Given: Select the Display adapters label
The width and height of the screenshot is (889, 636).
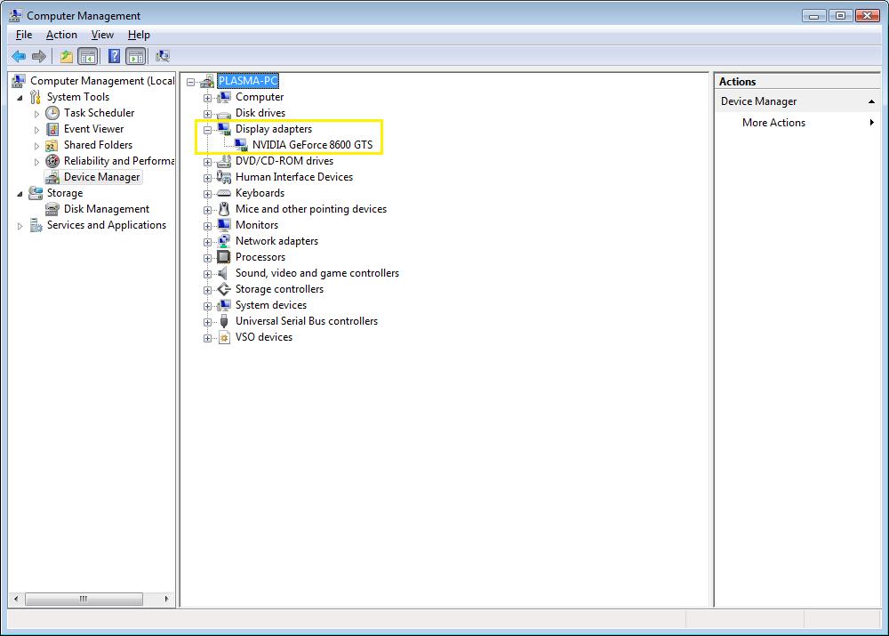Looking at the screenshot, I should 273,129.
